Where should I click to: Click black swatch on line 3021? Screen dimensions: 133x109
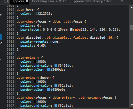(35, 82)
